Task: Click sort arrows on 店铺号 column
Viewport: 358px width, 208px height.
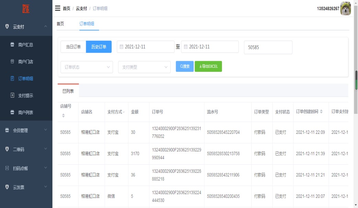Action: point(63,116)
